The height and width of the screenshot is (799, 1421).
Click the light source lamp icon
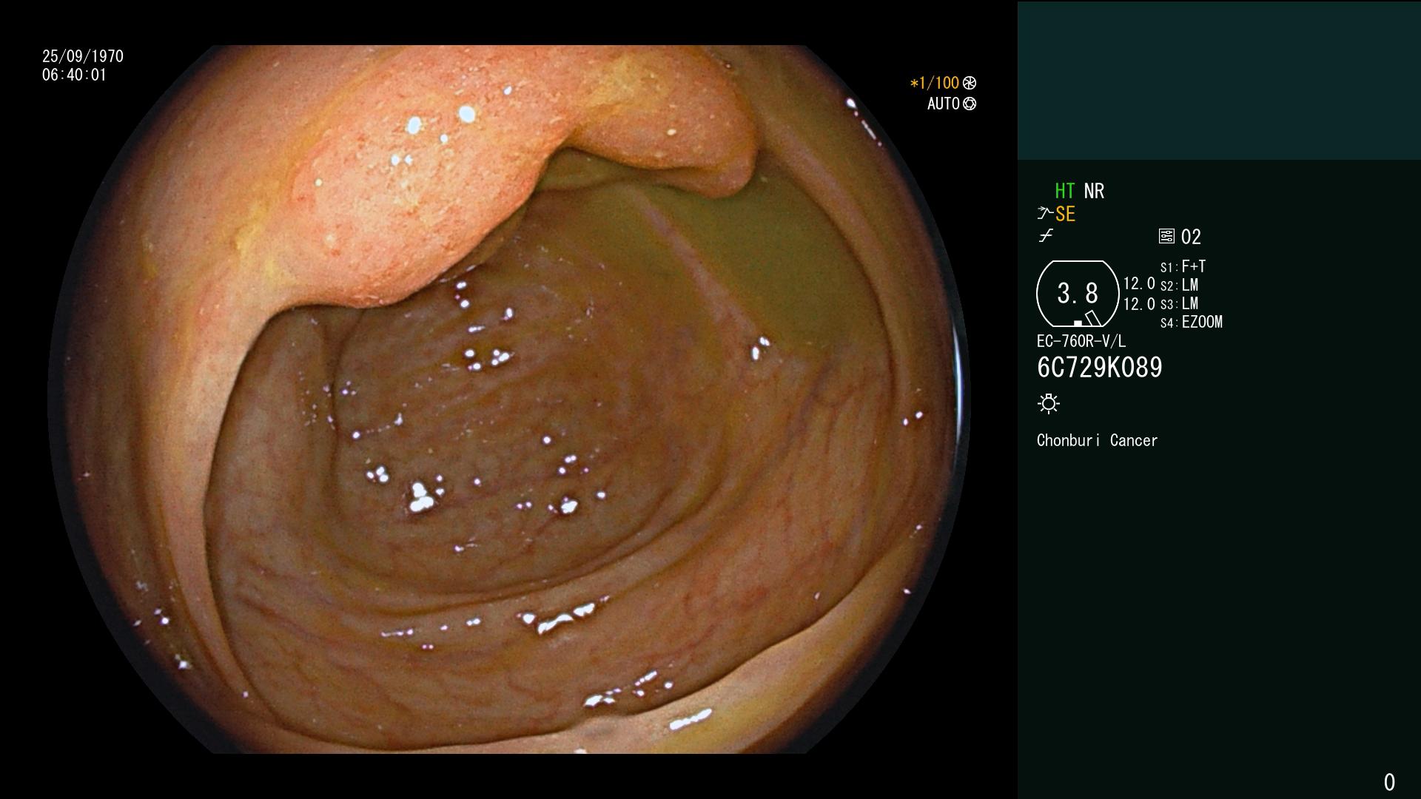pyautogui.click(x=1049, y=403)
